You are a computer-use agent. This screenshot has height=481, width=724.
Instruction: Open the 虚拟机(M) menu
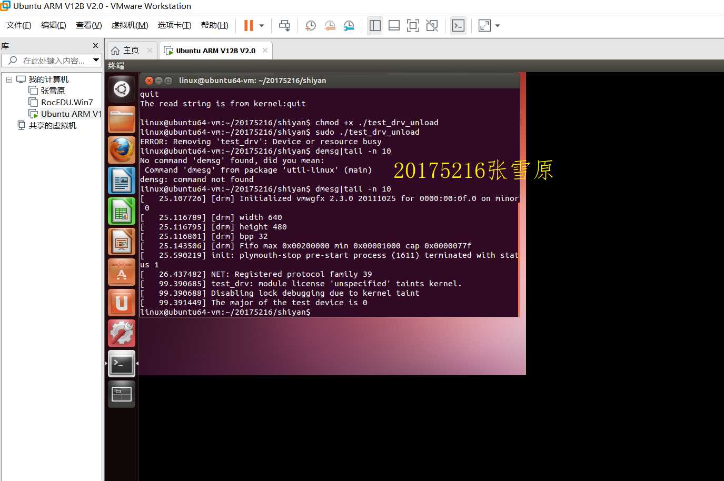pyautogui.click(x=130, y=25)
